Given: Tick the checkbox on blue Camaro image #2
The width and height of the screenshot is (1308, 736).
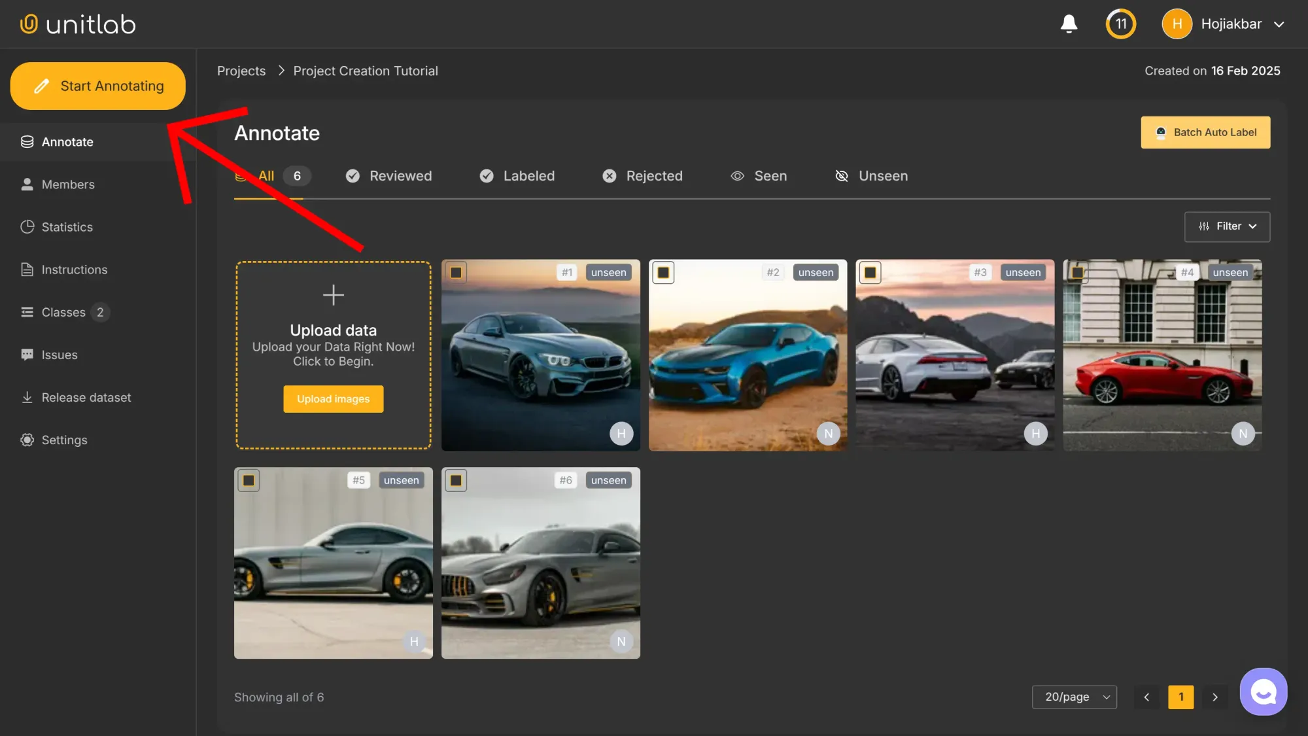Looking at the screenshot, I should (663, 272).
